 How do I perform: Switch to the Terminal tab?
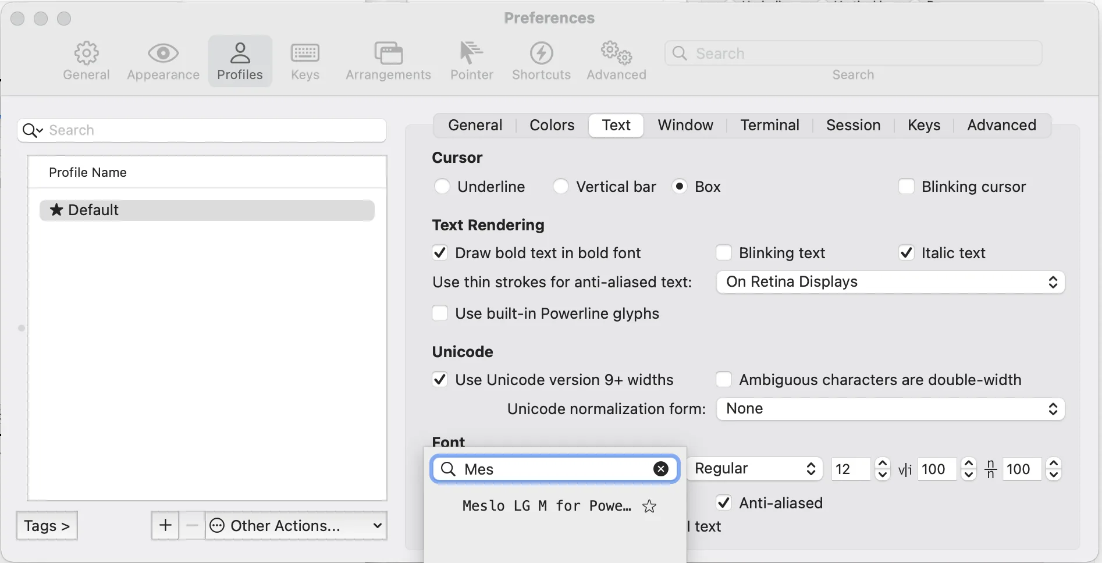770,125
